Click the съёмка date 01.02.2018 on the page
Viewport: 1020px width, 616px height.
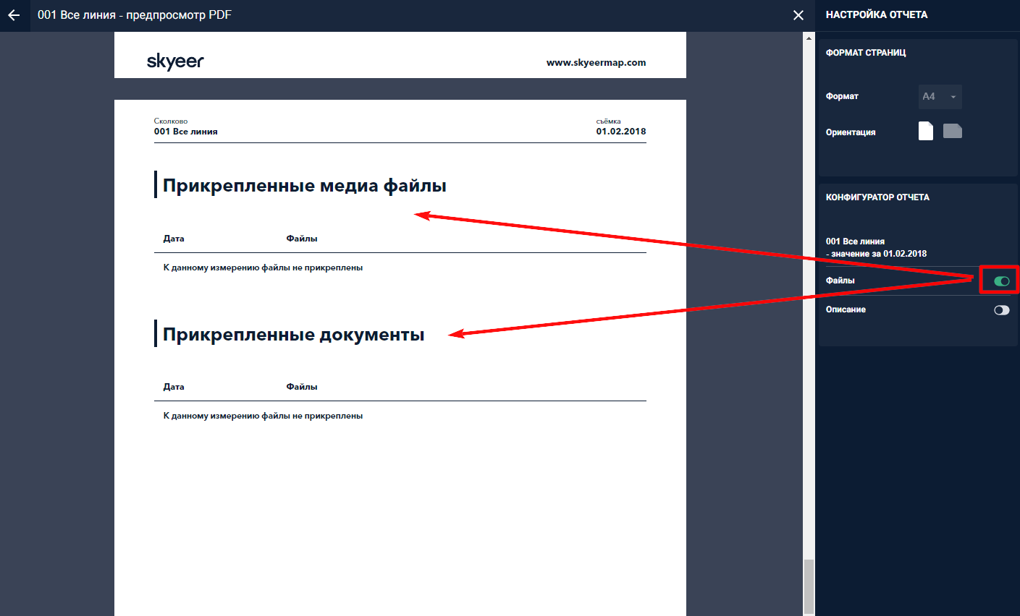[x=620, y=132]
